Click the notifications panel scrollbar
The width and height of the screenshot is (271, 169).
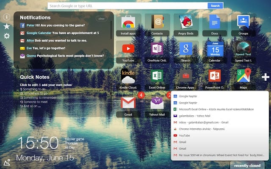(111, 30)
